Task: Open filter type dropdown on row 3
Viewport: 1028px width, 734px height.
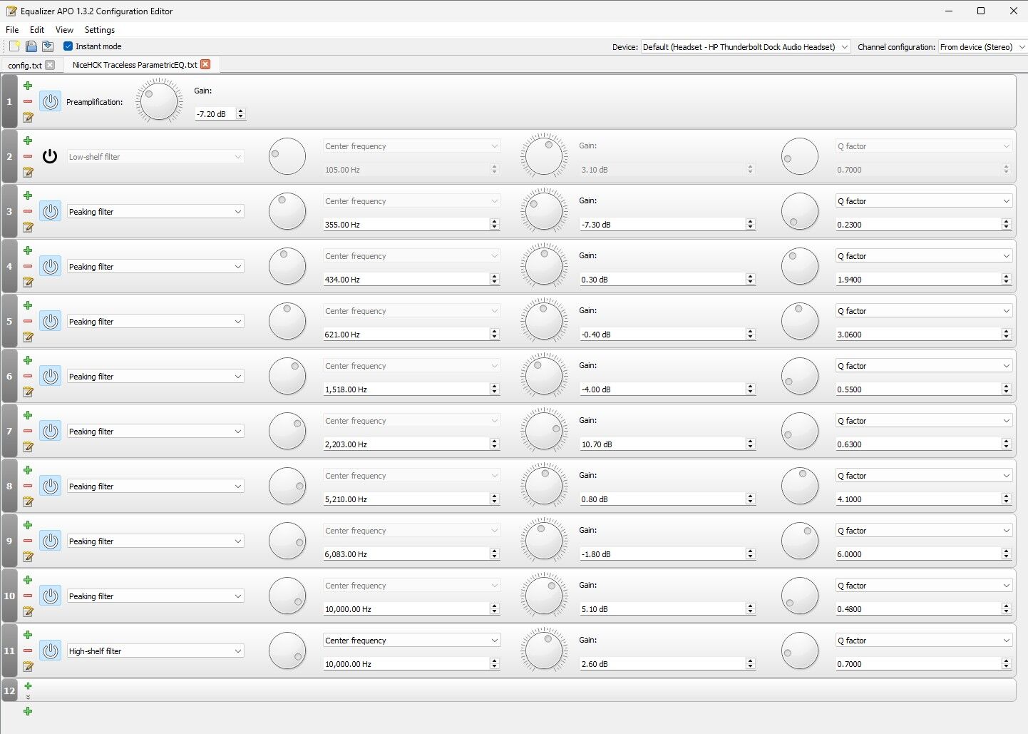Action: [155, 212]
